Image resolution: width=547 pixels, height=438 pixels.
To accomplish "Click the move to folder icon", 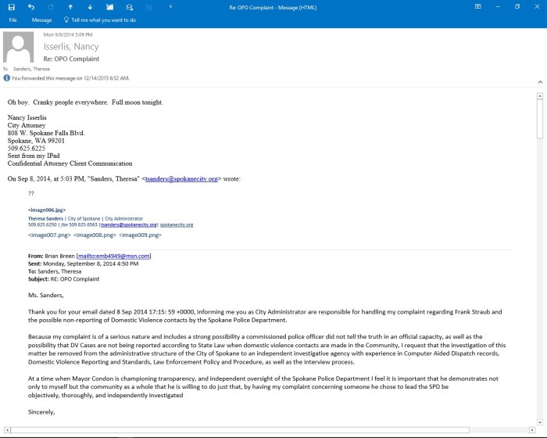I will (109, 6).
